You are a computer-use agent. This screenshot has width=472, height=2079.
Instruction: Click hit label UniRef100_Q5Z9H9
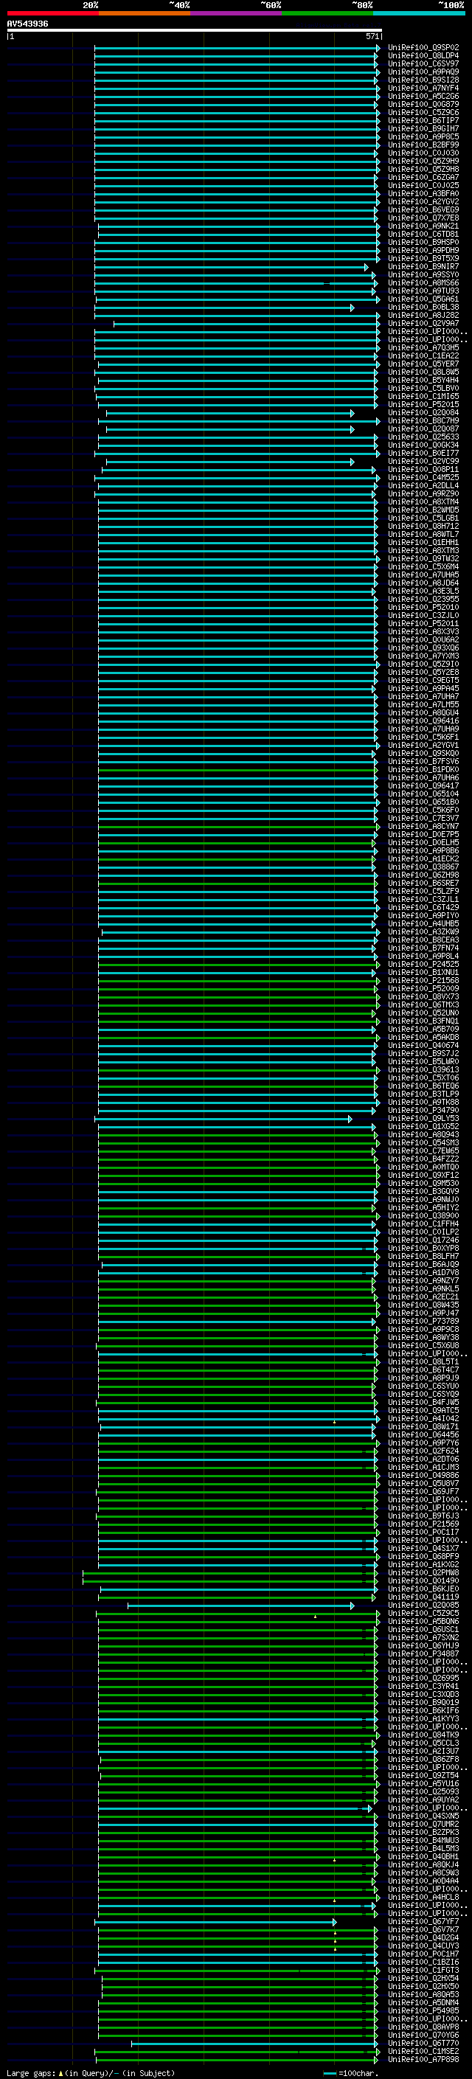pos(423,161)
